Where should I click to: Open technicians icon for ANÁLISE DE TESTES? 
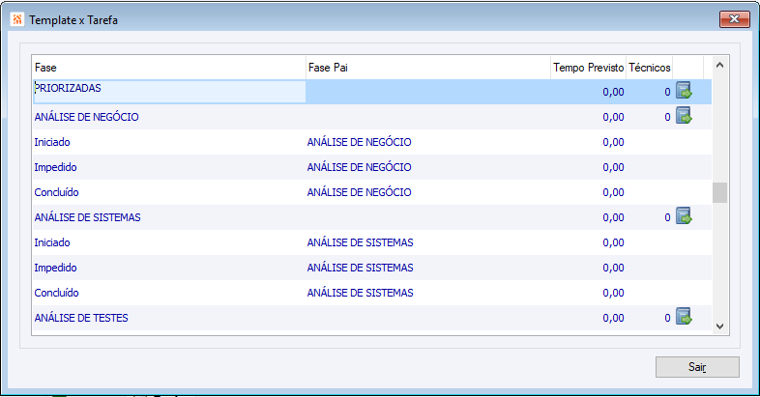(684, 317)
